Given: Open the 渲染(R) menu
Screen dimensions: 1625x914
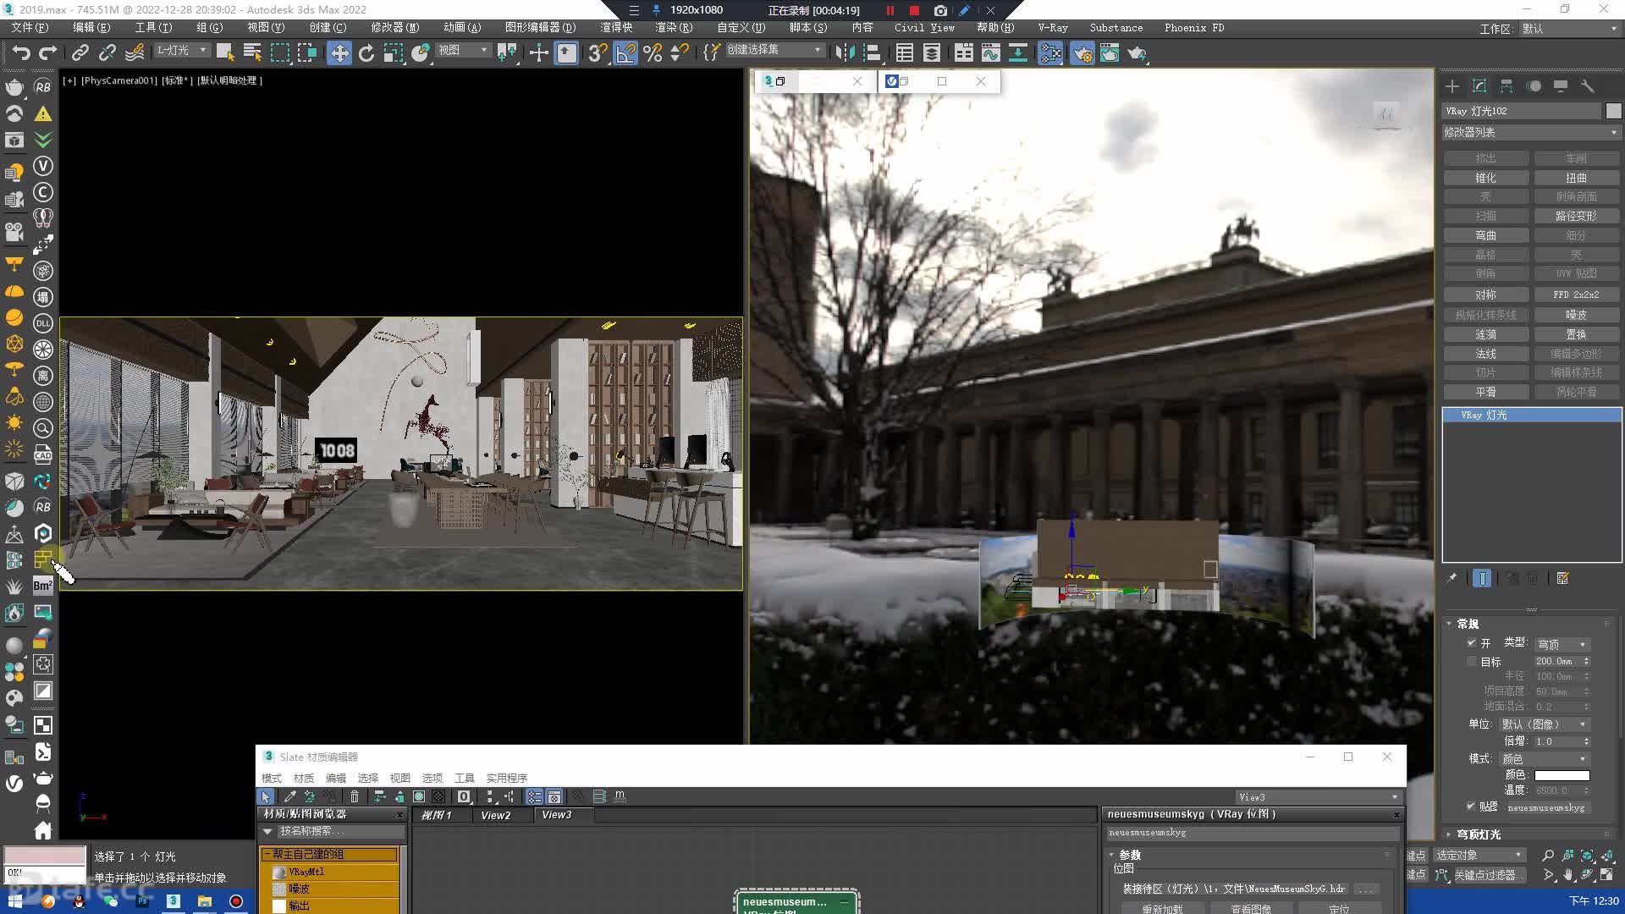Looking at the screenshot, I should 673,27.
